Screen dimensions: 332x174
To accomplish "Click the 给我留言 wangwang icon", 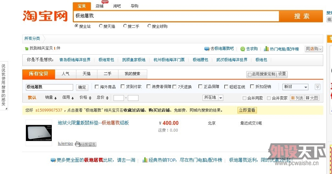I will [x=86, y=144].
